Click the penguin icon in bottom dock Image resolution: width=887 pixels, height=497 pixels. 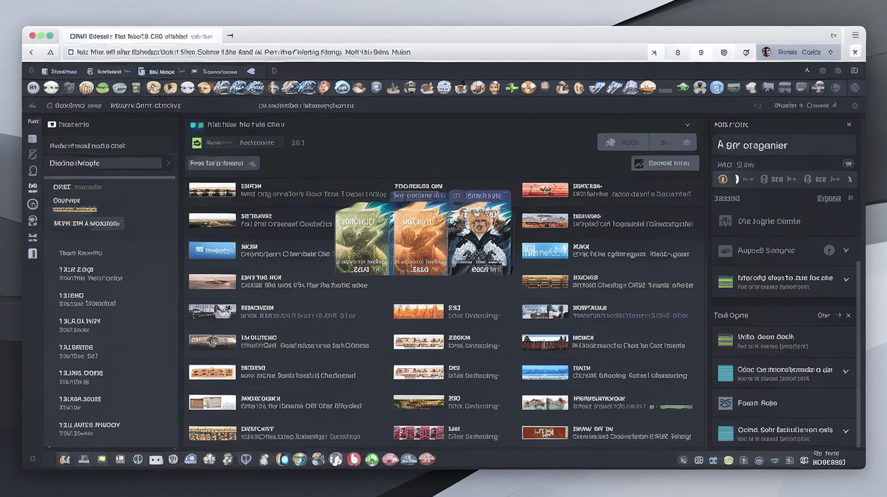tap(264, 460)
